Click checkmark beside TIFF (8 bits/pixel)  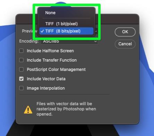pos(42,31)
